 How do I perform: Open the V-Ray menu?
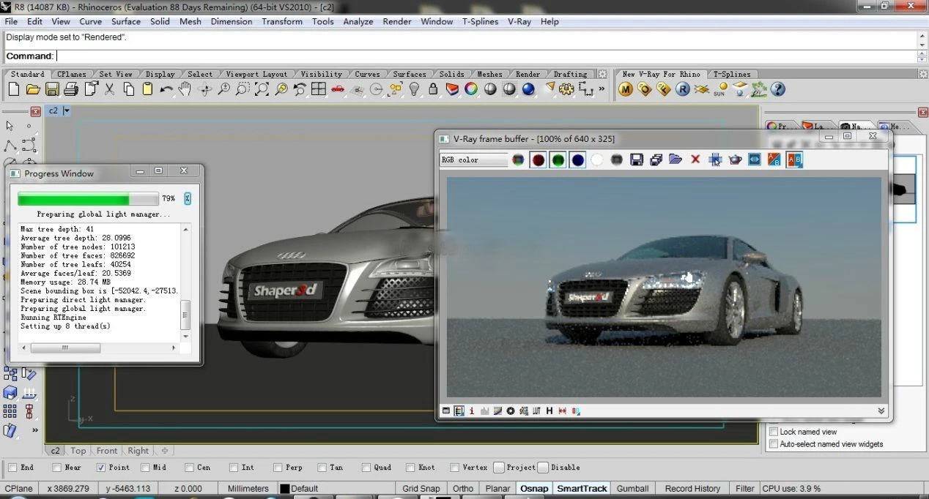click(x=519, y=21)
